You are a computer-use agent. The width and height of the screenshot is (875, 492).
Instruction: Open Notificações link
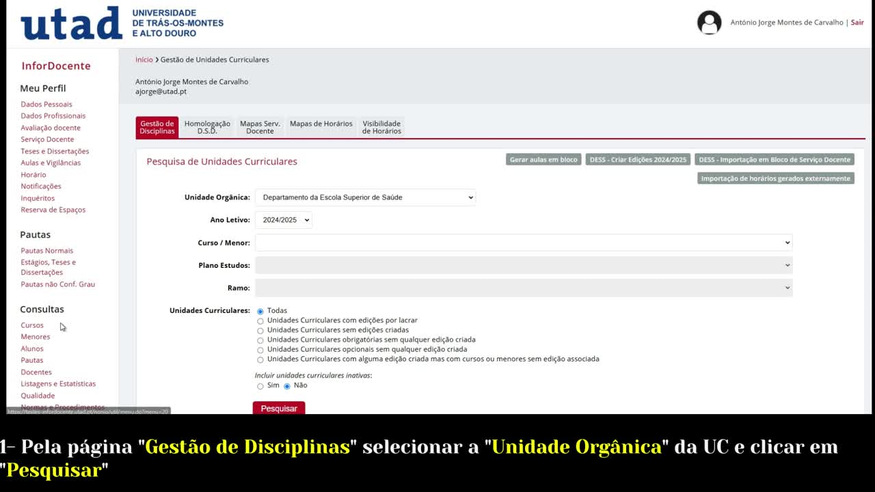click(x=41, y=187)
